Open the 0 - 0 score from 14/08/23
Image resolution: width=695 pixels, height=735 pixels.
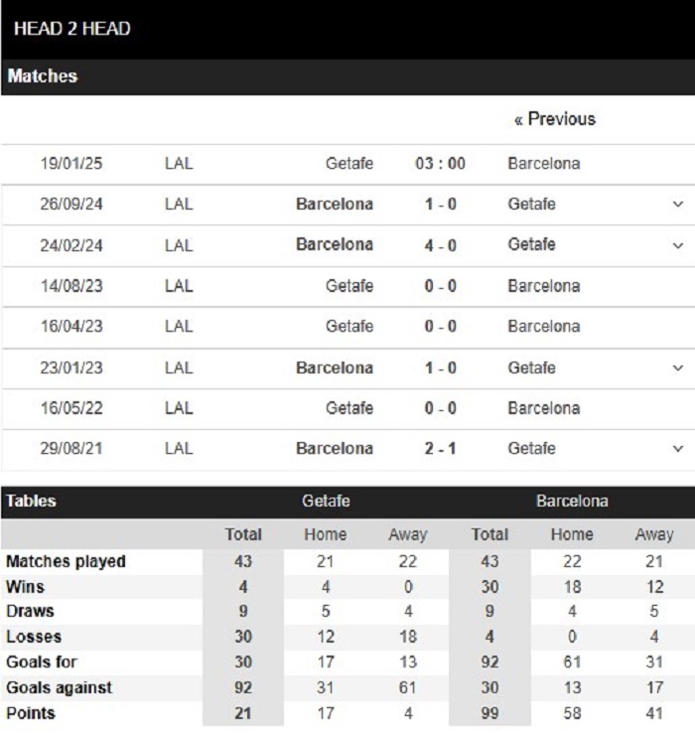[x=440, y=286]
